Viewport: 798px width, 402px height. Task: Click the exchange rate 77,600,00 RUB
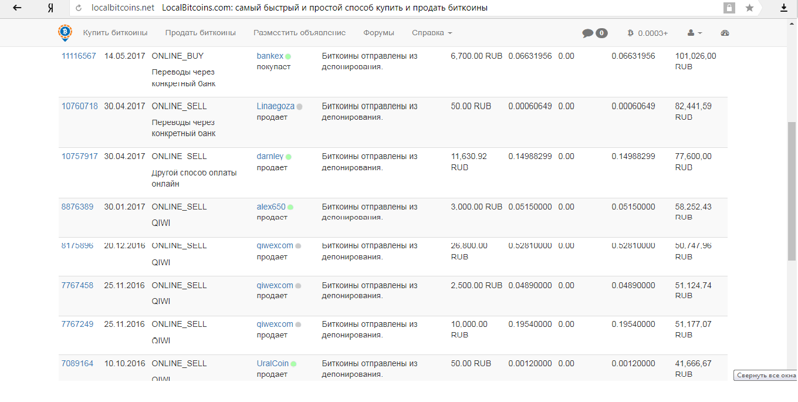[x=694, y=161]
